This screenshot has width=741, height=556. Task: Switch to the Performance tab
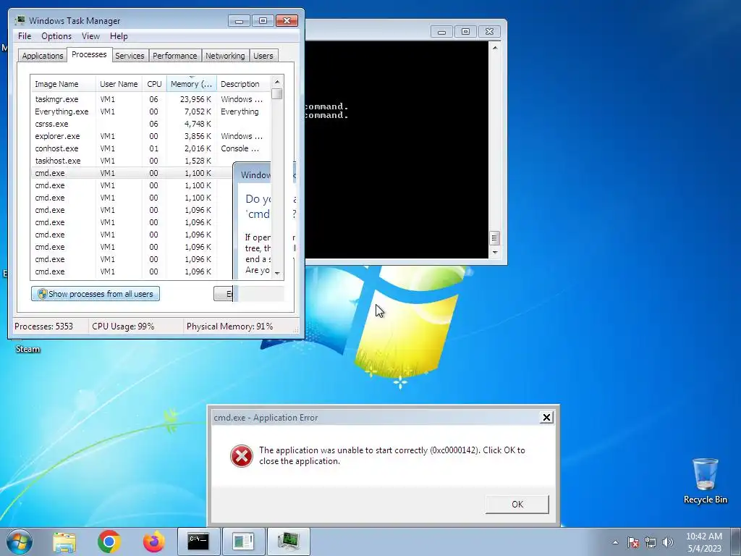(x=174, y=56)
